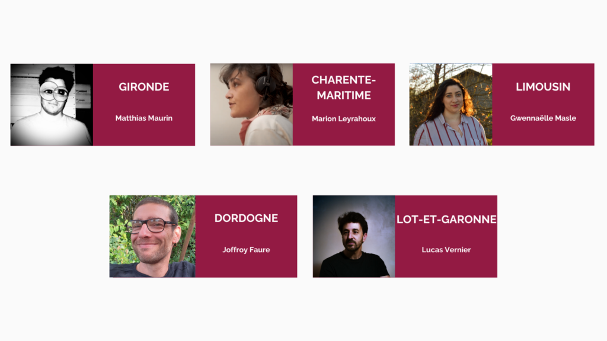The image size is (607, 341).
Task: Click Marion Leyrahoux's photo with headphones
Action: point(251,104)
